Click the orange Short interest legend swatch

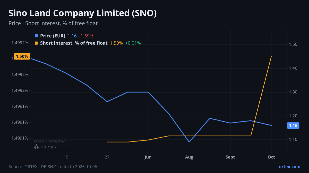click(x=36, y=43)
